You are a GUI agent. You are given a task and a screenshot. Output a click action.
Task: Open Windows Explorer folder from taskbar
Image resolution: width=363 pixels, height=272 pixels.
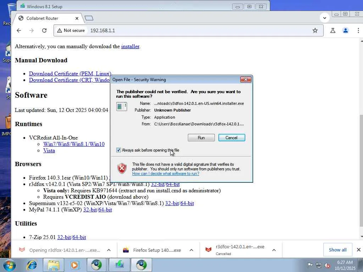(x=54, y=265)
